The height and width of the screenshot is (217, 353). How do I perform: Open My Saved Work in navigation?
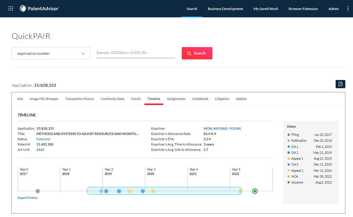(x=266, y=9)
